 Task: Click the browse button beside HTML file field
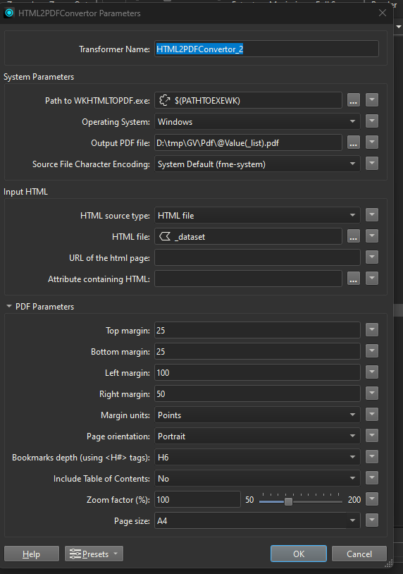pyautogui.click(x=353, y=236)
